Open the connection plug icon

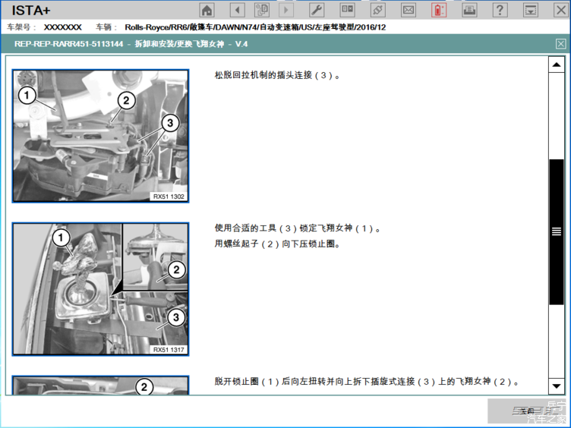click(x=378, y=10)
